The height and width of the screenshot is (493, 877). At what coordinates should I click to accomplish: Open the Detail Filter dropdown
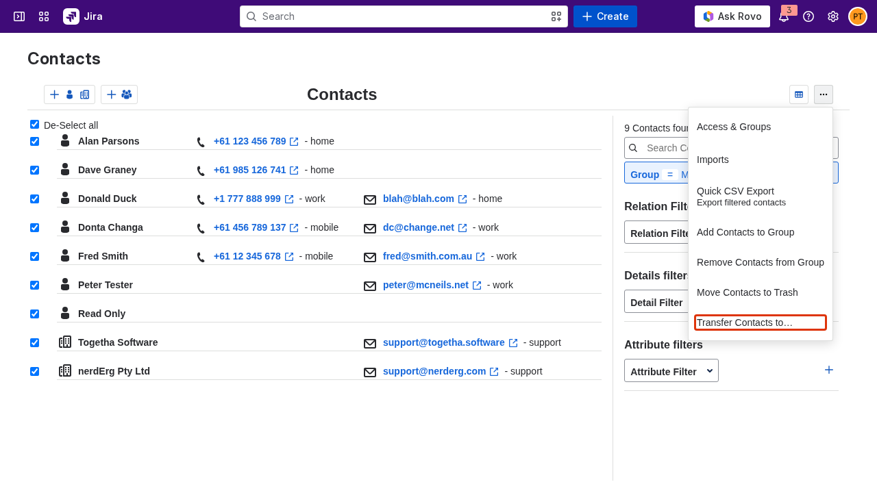click(656, 301)
